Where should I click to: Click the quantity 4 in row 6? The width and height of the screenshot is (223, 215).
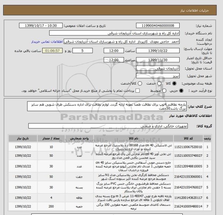point(51,198)
